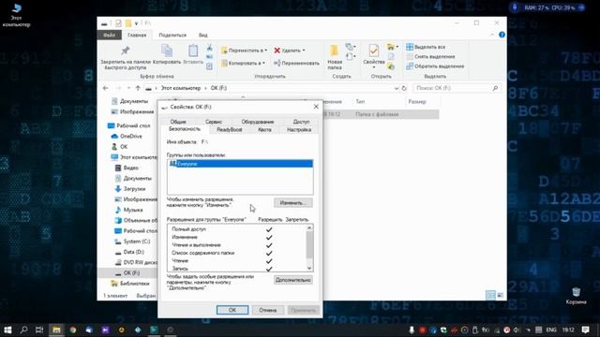Click Select all in ribbon
Image resolution: width=600 pixels, height=337 pixels.
tap(426, 47)
